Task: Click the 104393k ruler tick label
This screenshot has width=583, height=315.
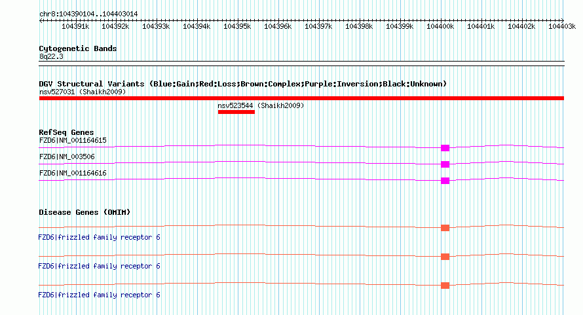Action: click(x=156, y=26)
